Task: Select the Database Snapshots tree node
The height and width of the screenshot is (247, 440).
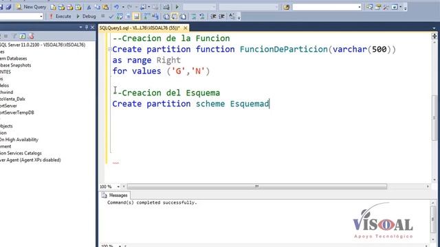Action: coord(15,65)
